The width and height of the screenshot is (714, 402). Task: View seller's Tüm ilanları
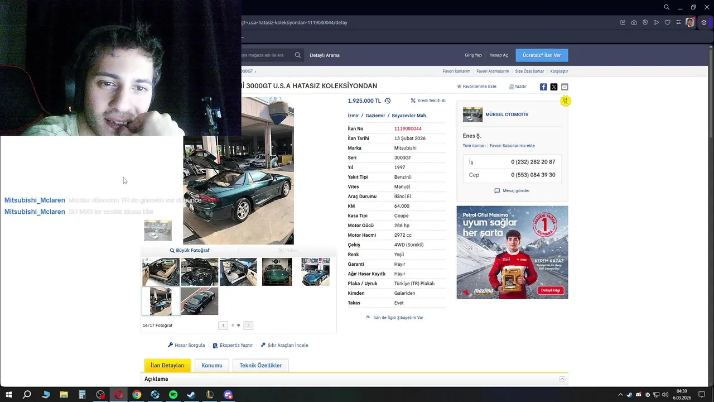474,146
